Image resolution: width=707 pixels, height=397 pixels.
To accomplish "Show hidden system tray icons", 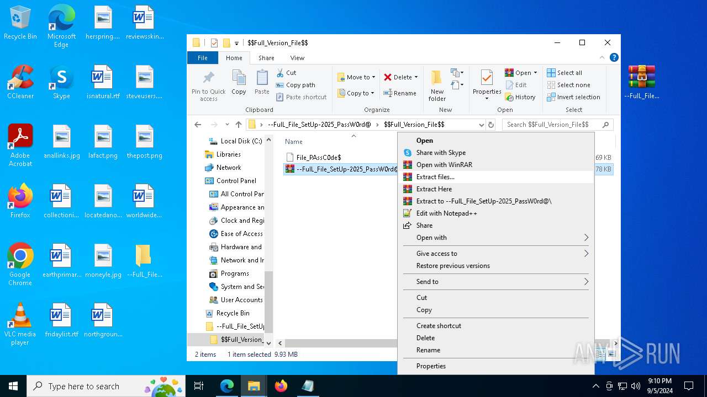I will click(x=595, y=386).
